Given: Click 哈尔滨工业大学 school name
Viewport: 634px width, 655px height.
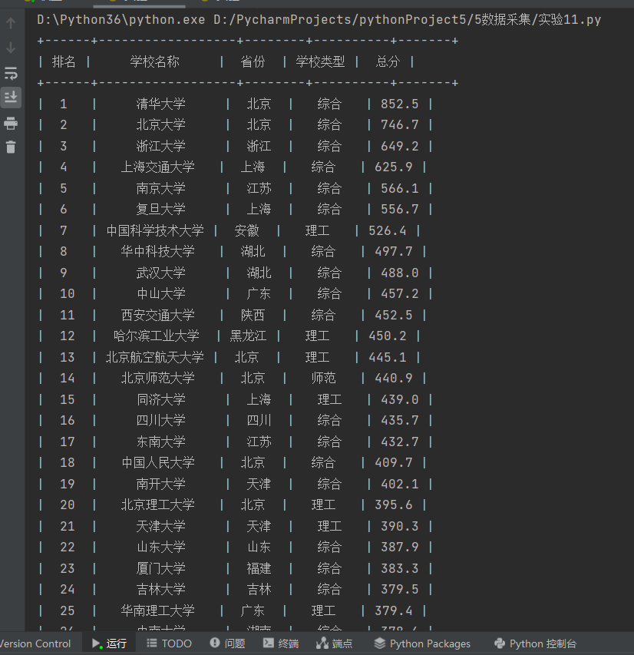Looking at the screenshot, I should (157, 336).
